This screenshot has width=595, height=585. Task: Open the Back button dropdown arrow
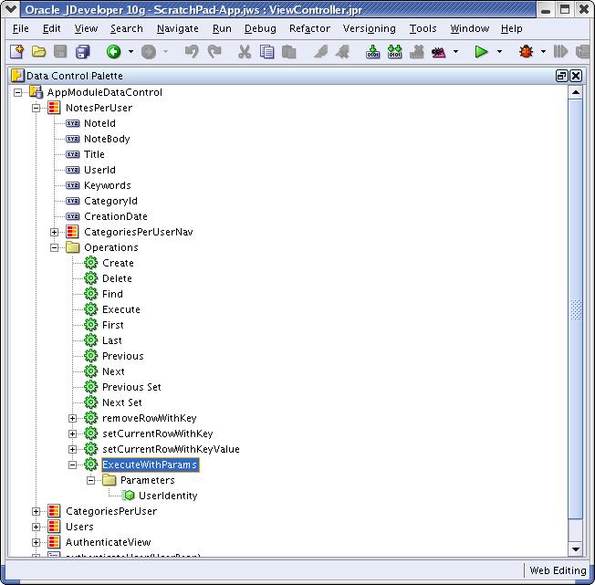[x=130, y=52]
